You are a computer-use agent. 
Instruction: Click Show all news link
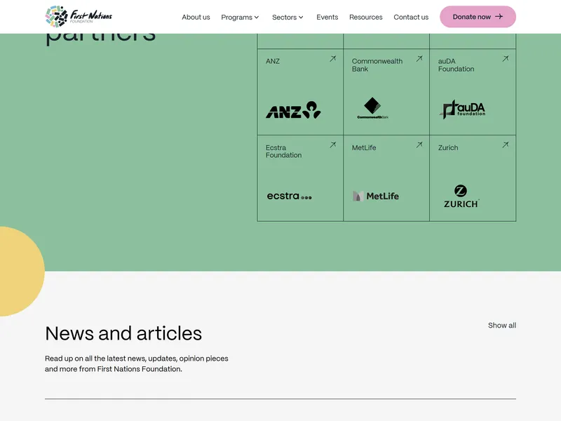502,326
